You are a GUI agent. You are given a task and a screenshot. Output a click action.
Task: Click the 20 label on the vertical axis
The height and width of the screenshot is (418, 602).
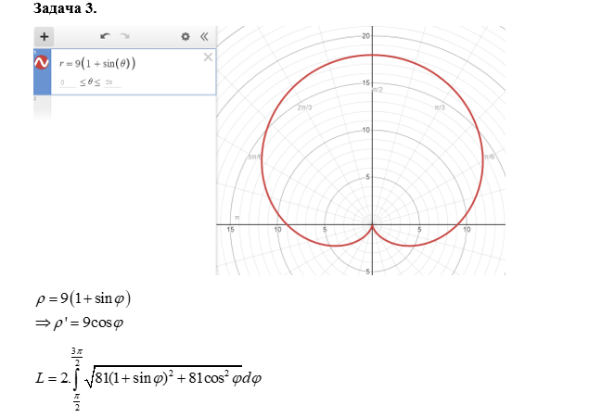click(x=365, y=36)
